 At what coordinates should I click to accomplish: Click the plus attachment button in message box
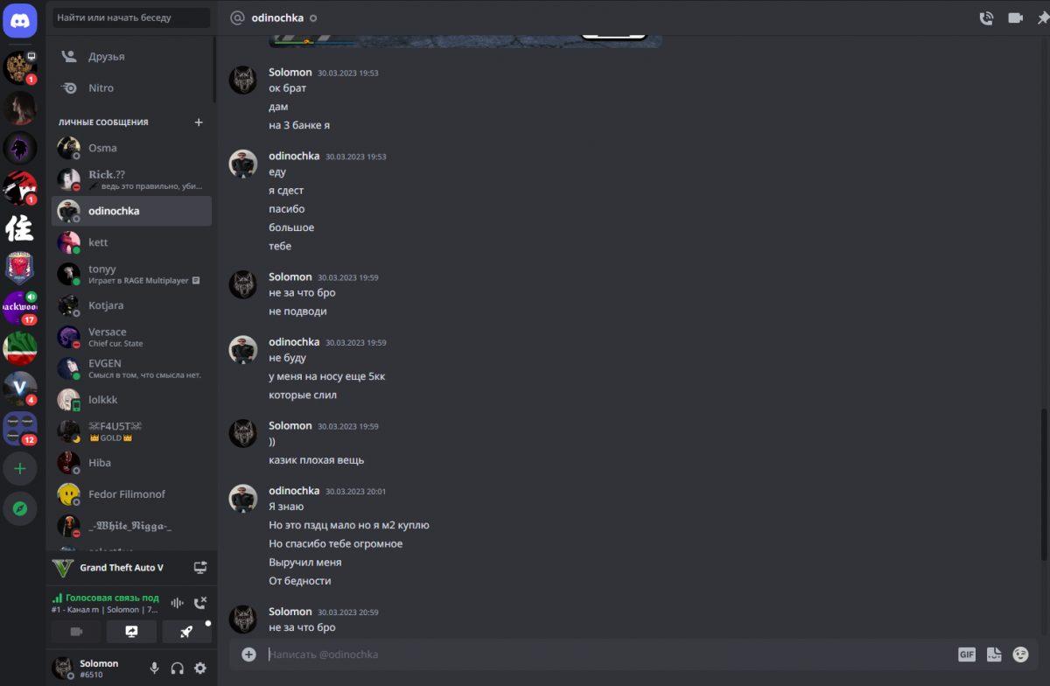[x=248, y=654]
